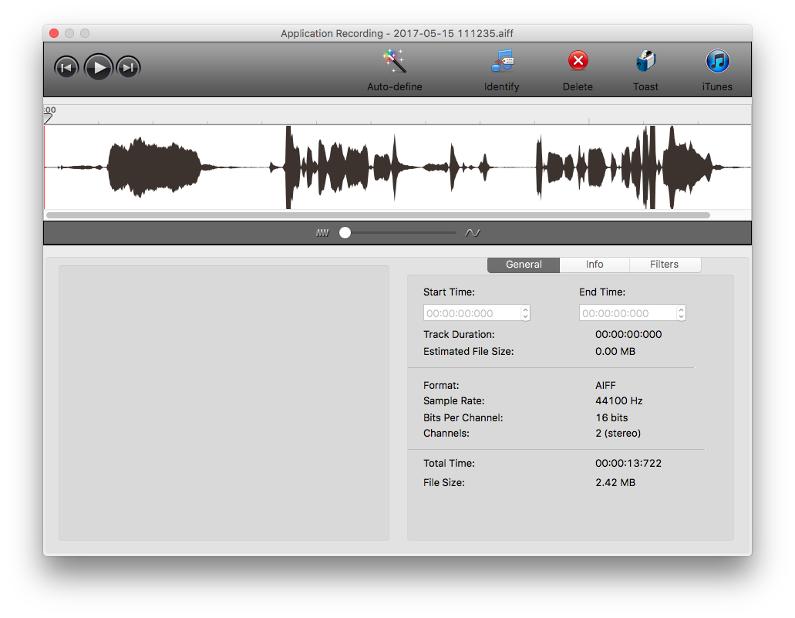Screen dimensions: 795x618
Task: Click the Estimated File Size value 0.00 MB
Action: (x=615, y=351)
